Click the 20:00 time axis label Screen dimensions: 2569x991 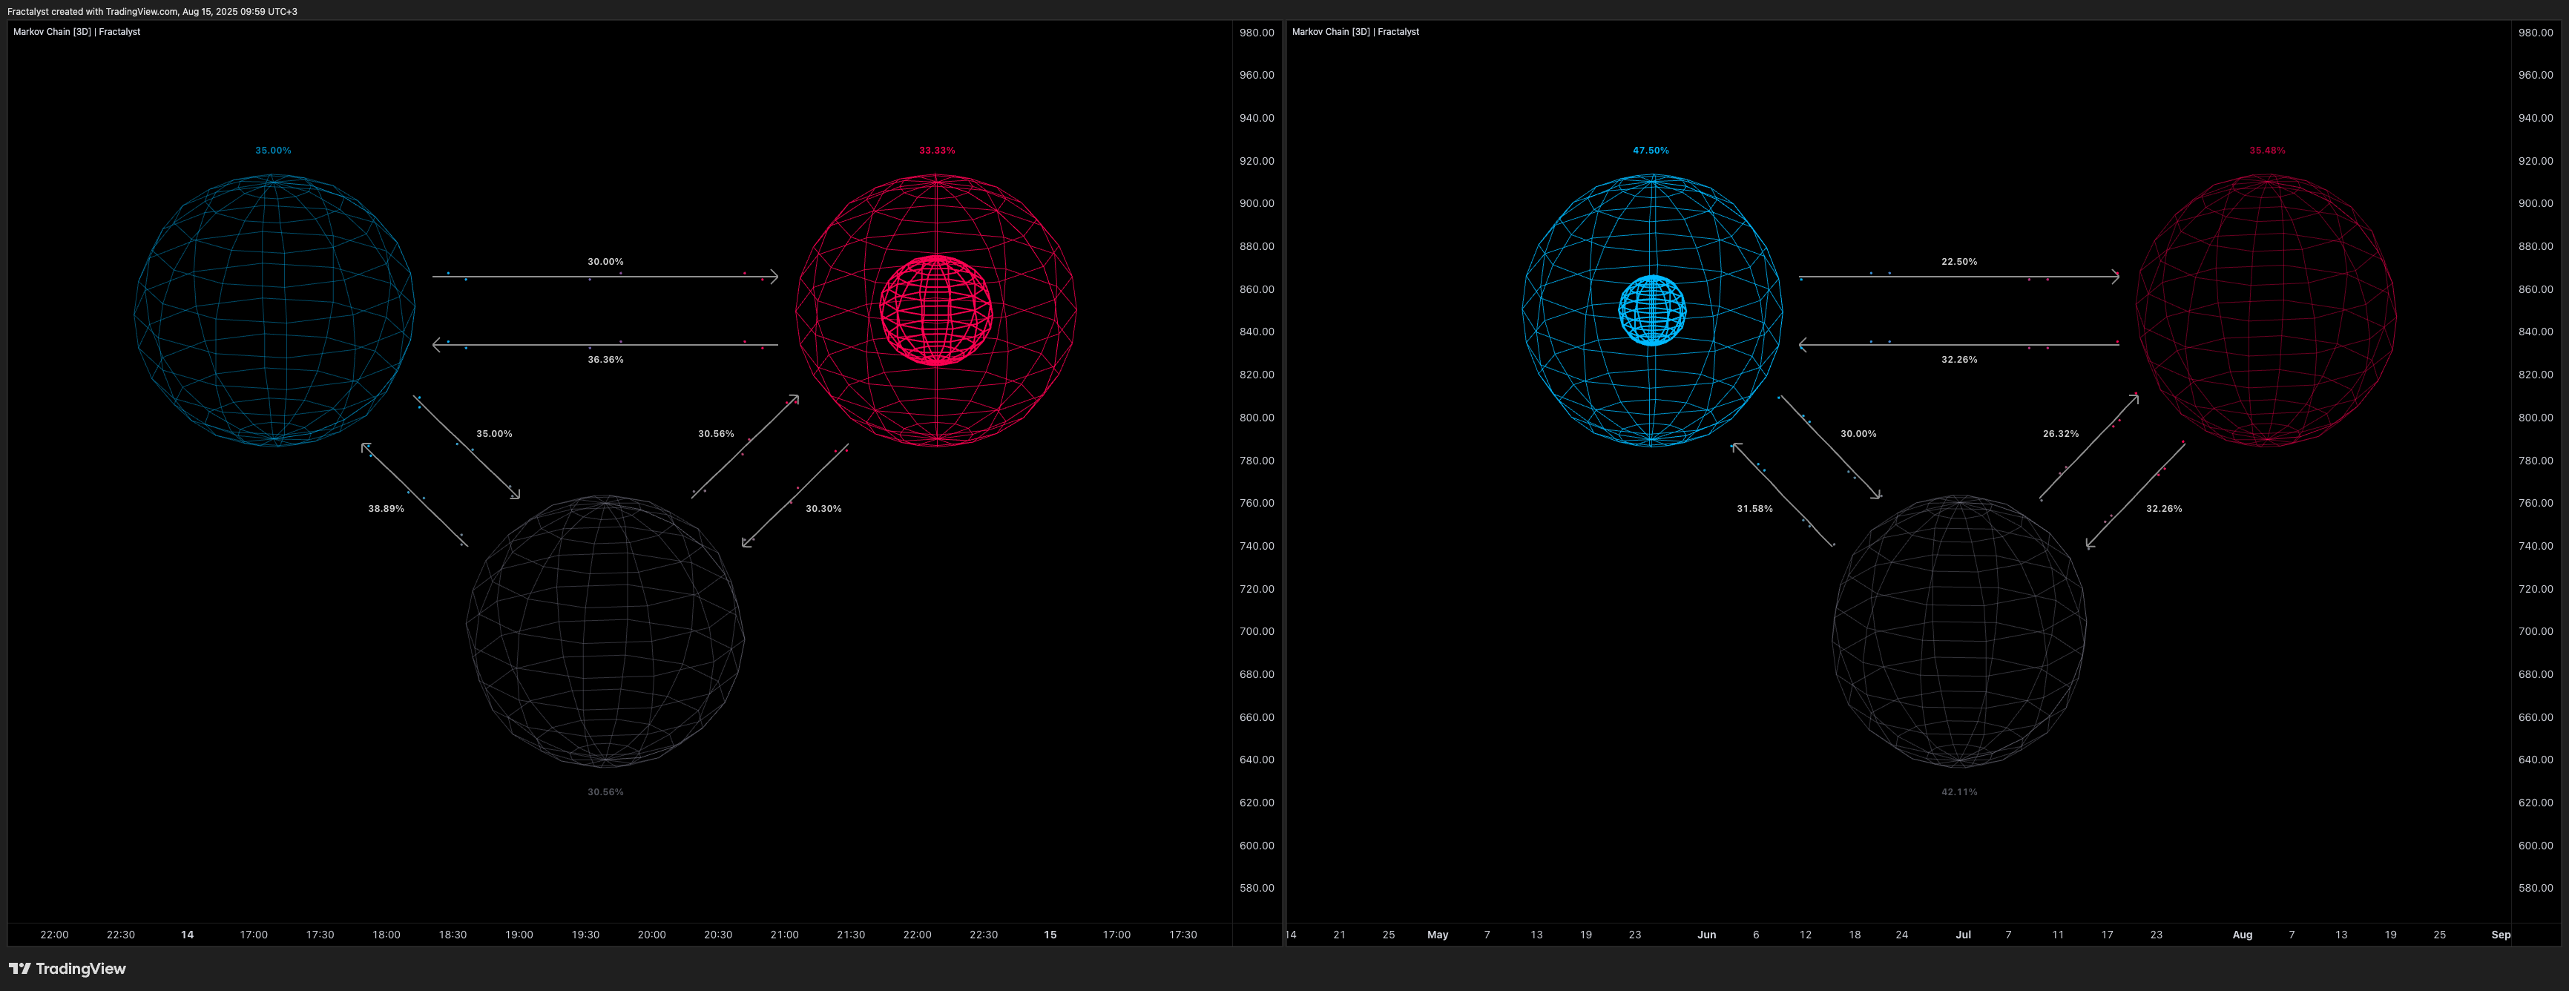pyautogui.click(x=652, y=934)
